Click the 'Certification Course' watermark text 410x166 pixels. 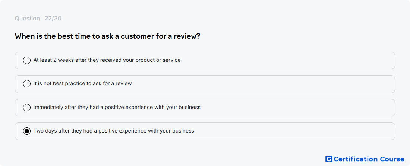pos(369,159)
